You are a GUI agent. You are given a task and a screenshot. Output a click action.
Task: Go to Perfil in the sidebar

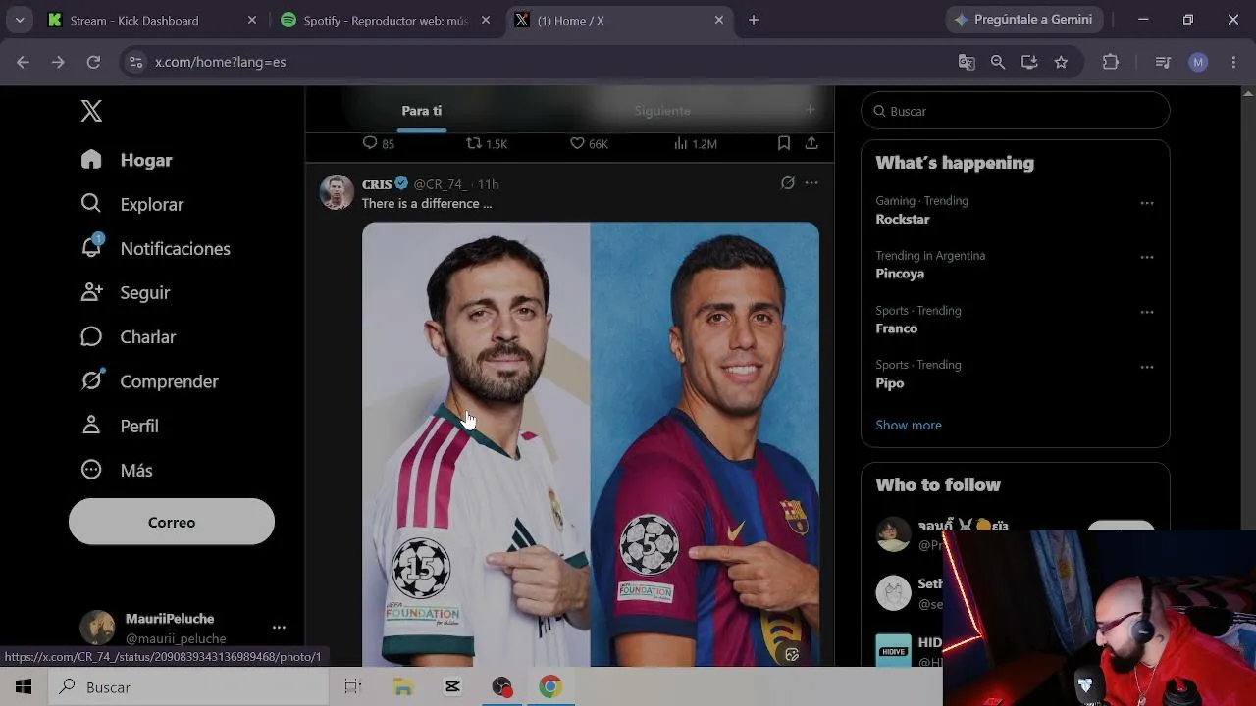[x=120, y=426]
